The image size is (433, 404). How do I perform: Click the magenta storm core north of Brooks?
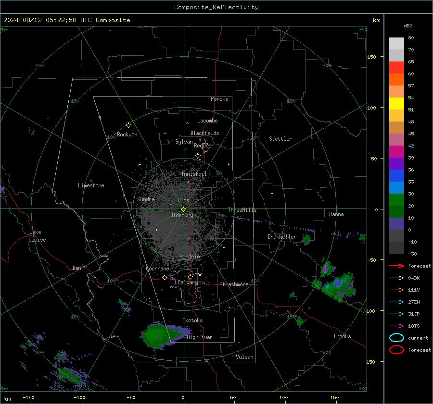326,268
